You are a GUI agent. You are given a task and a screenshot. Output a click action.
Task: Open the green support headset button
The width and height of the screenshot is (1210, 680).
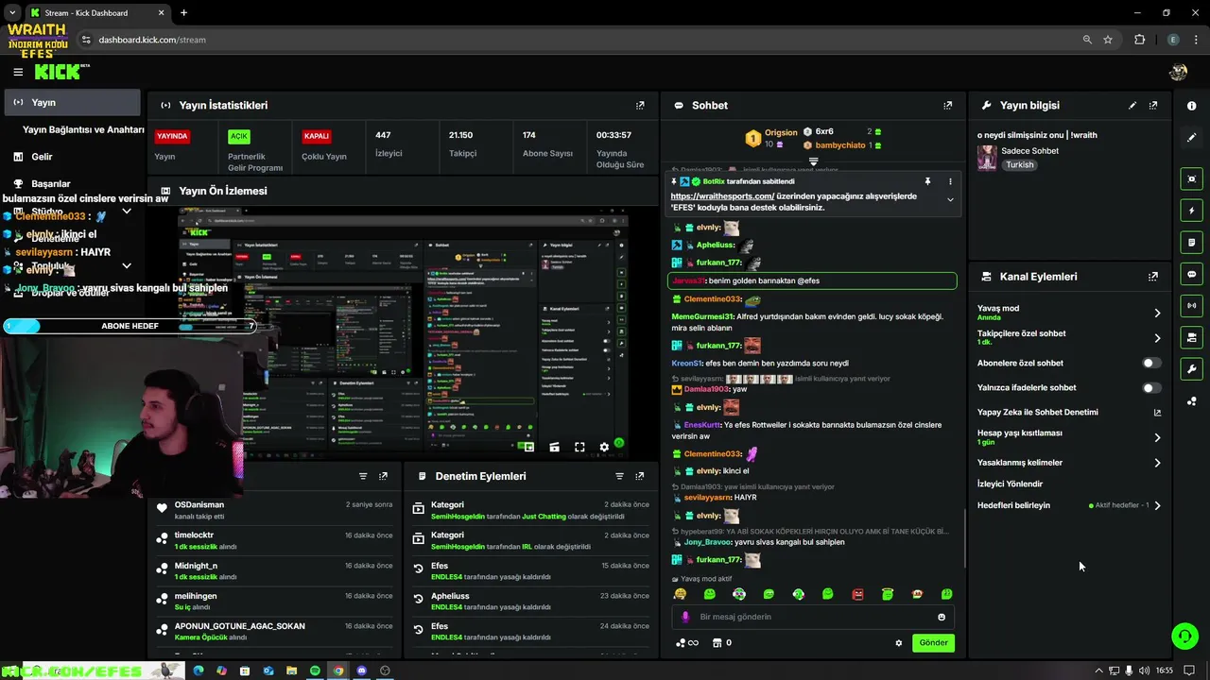[1184, 636]
